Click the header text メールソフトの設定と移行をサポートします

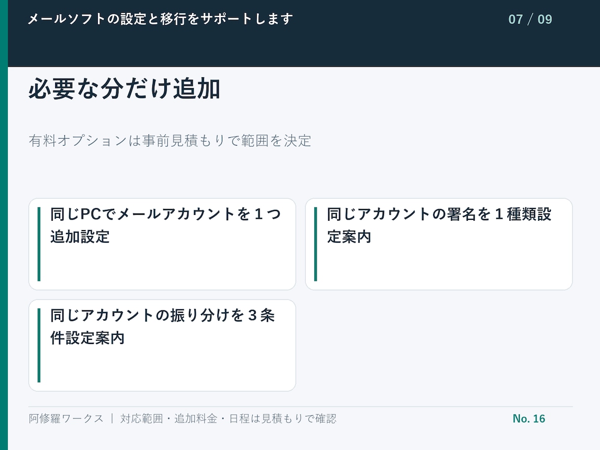pyautogui.click(x=160, y=19)
